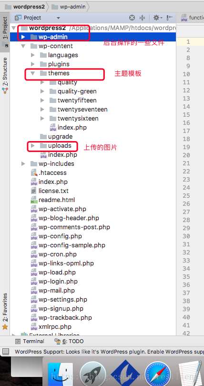
Task: Select the readme.html file
Action: tap(52, 200)
